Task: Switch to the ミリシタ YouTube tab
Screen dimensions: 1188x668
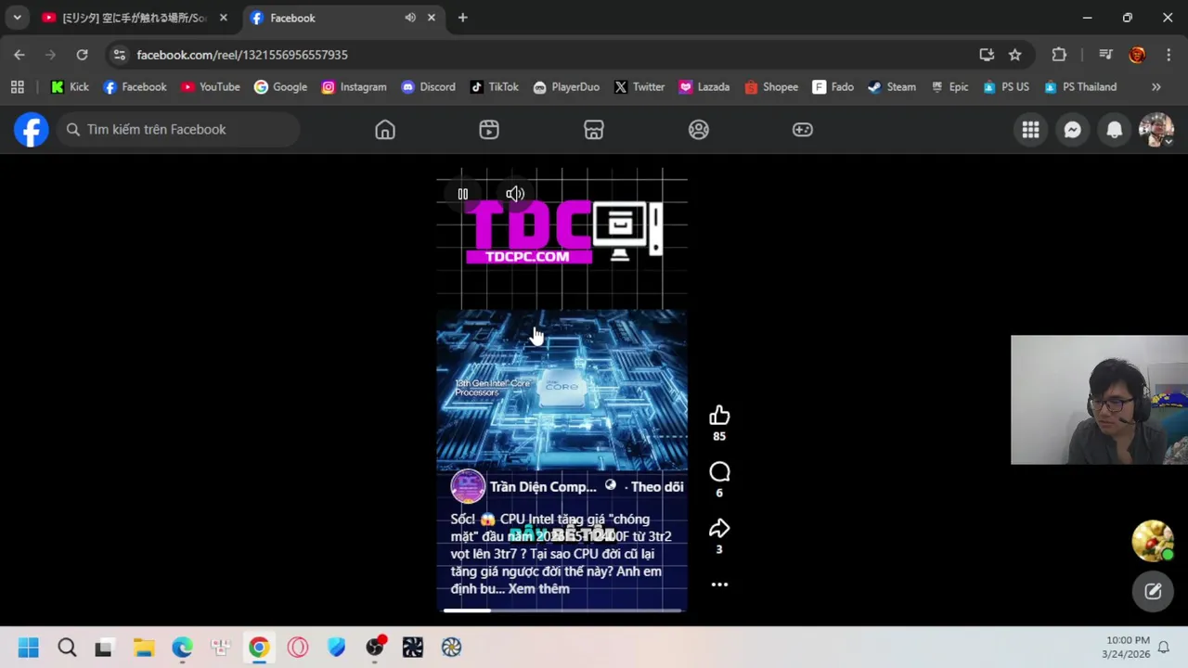Action: click(x=135, y=18)
